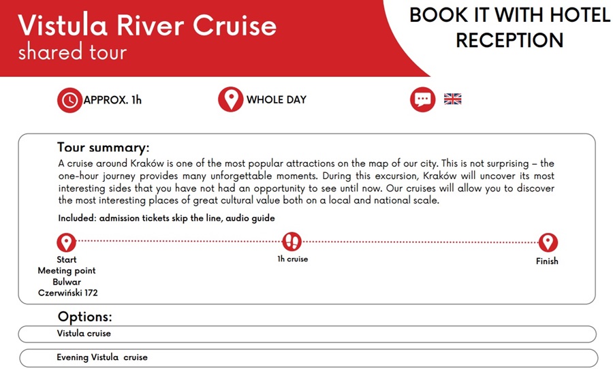
Task: Click the APPROX. 1h duration label
Action: (x=112, y=100)
